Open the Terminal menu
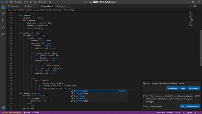 [x=42, y=2]
